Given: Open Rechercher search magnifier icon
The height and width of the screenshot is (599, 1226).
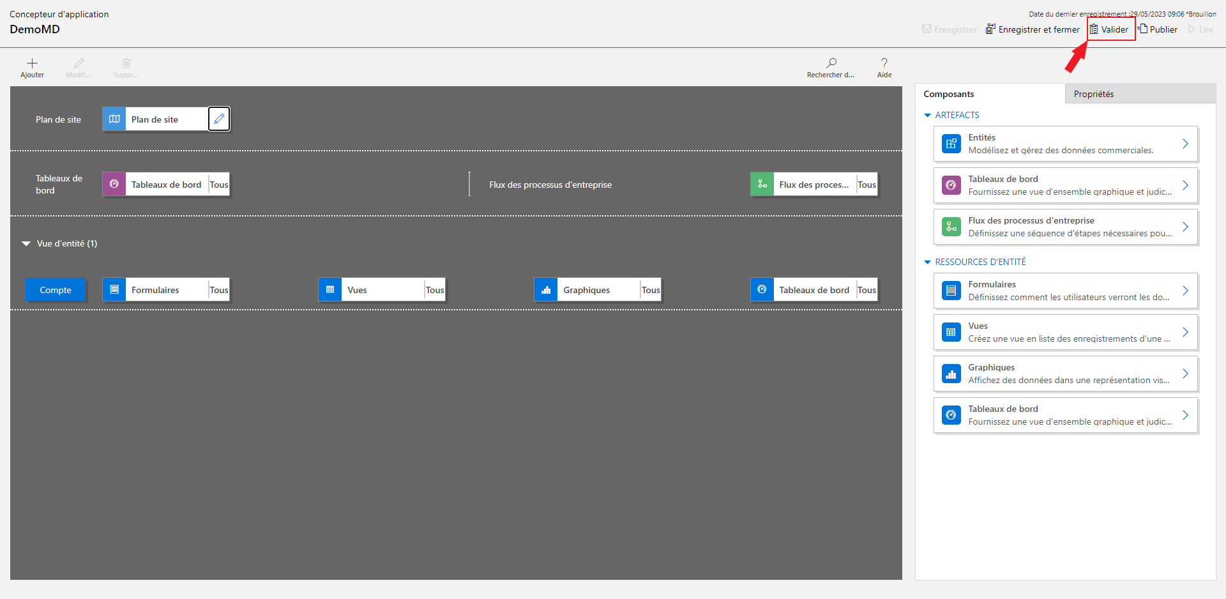Looking at the screenshot, I should [831, 63].
